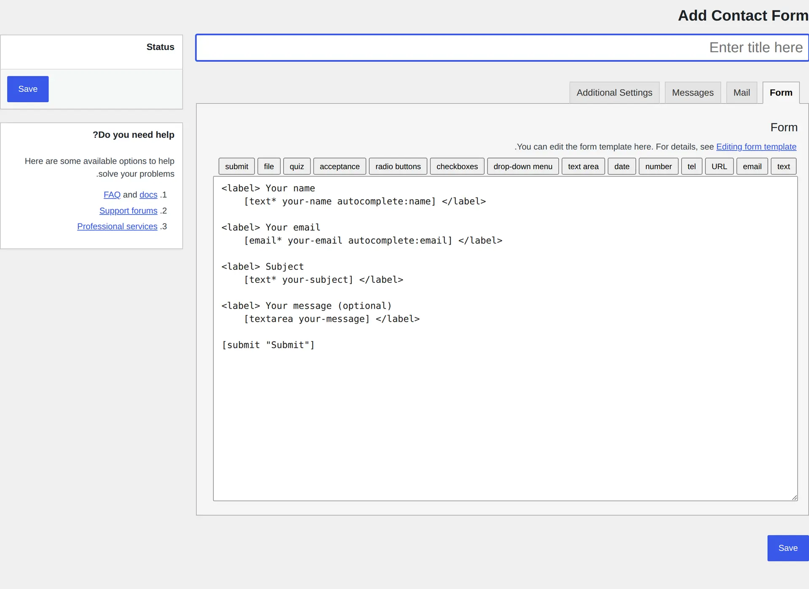
Task: Open the Support forums link
Action: point(129,211)
